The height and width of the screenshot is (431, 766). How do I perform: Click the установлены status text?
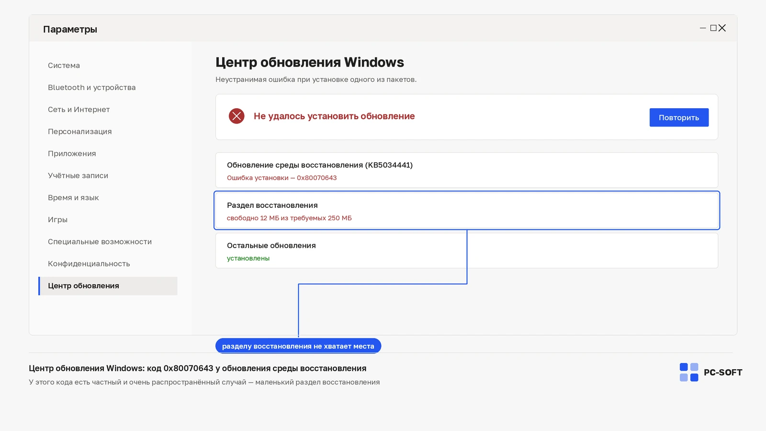[248, 258]
